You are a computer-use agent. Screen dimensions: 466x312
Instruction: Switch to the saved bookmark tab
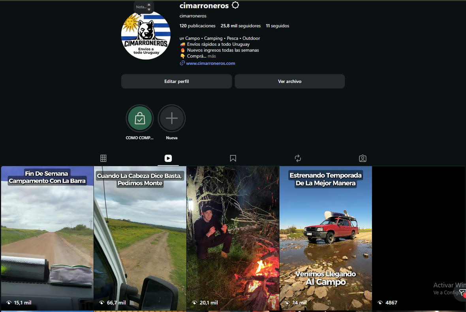point(233,158)
